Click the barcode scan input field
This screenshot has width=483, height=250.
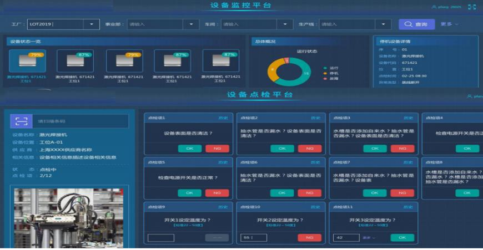tap(80, 121)
